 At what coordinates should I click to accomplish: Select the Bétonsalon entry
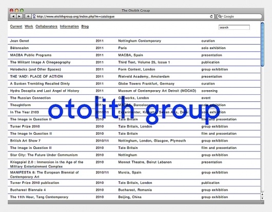click(x=20, y=48)
